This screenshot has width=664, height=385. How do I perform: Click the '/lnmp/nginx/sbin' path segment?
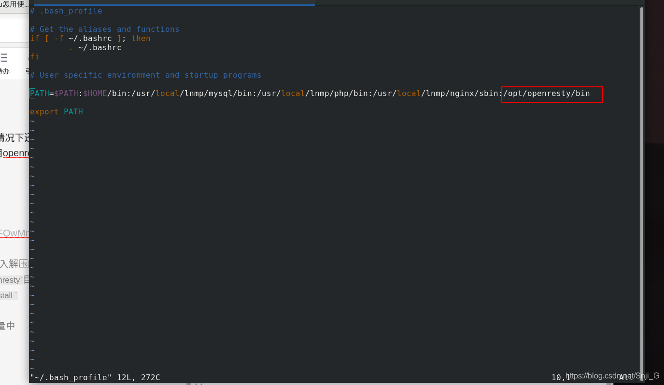tap(460, 93)
